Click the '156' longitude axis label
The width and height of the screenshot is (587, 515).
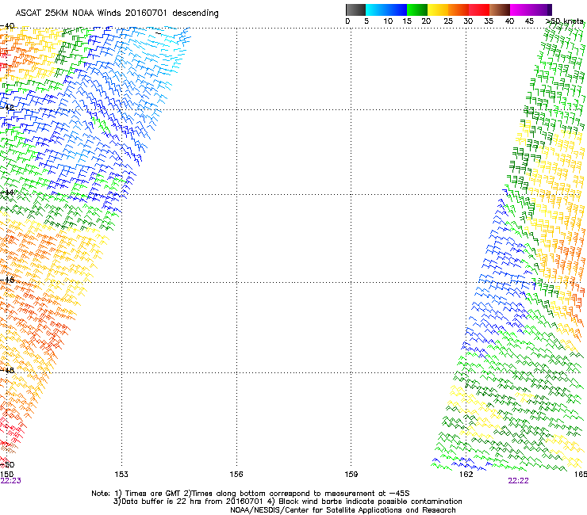(x=236, y=475)
